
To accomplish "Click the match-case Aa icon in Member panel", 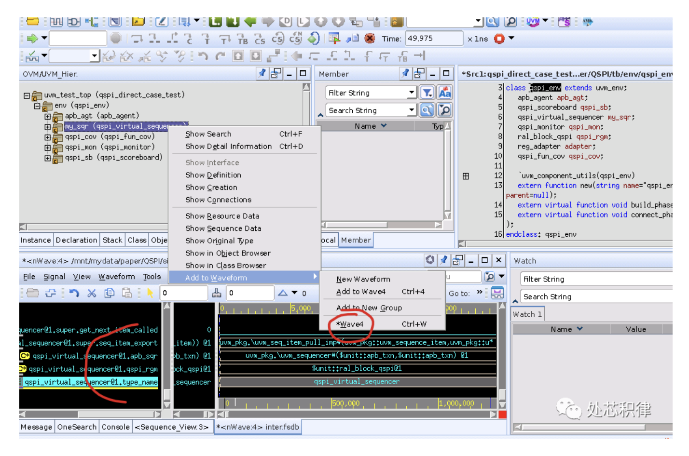I will coord(444,93).
